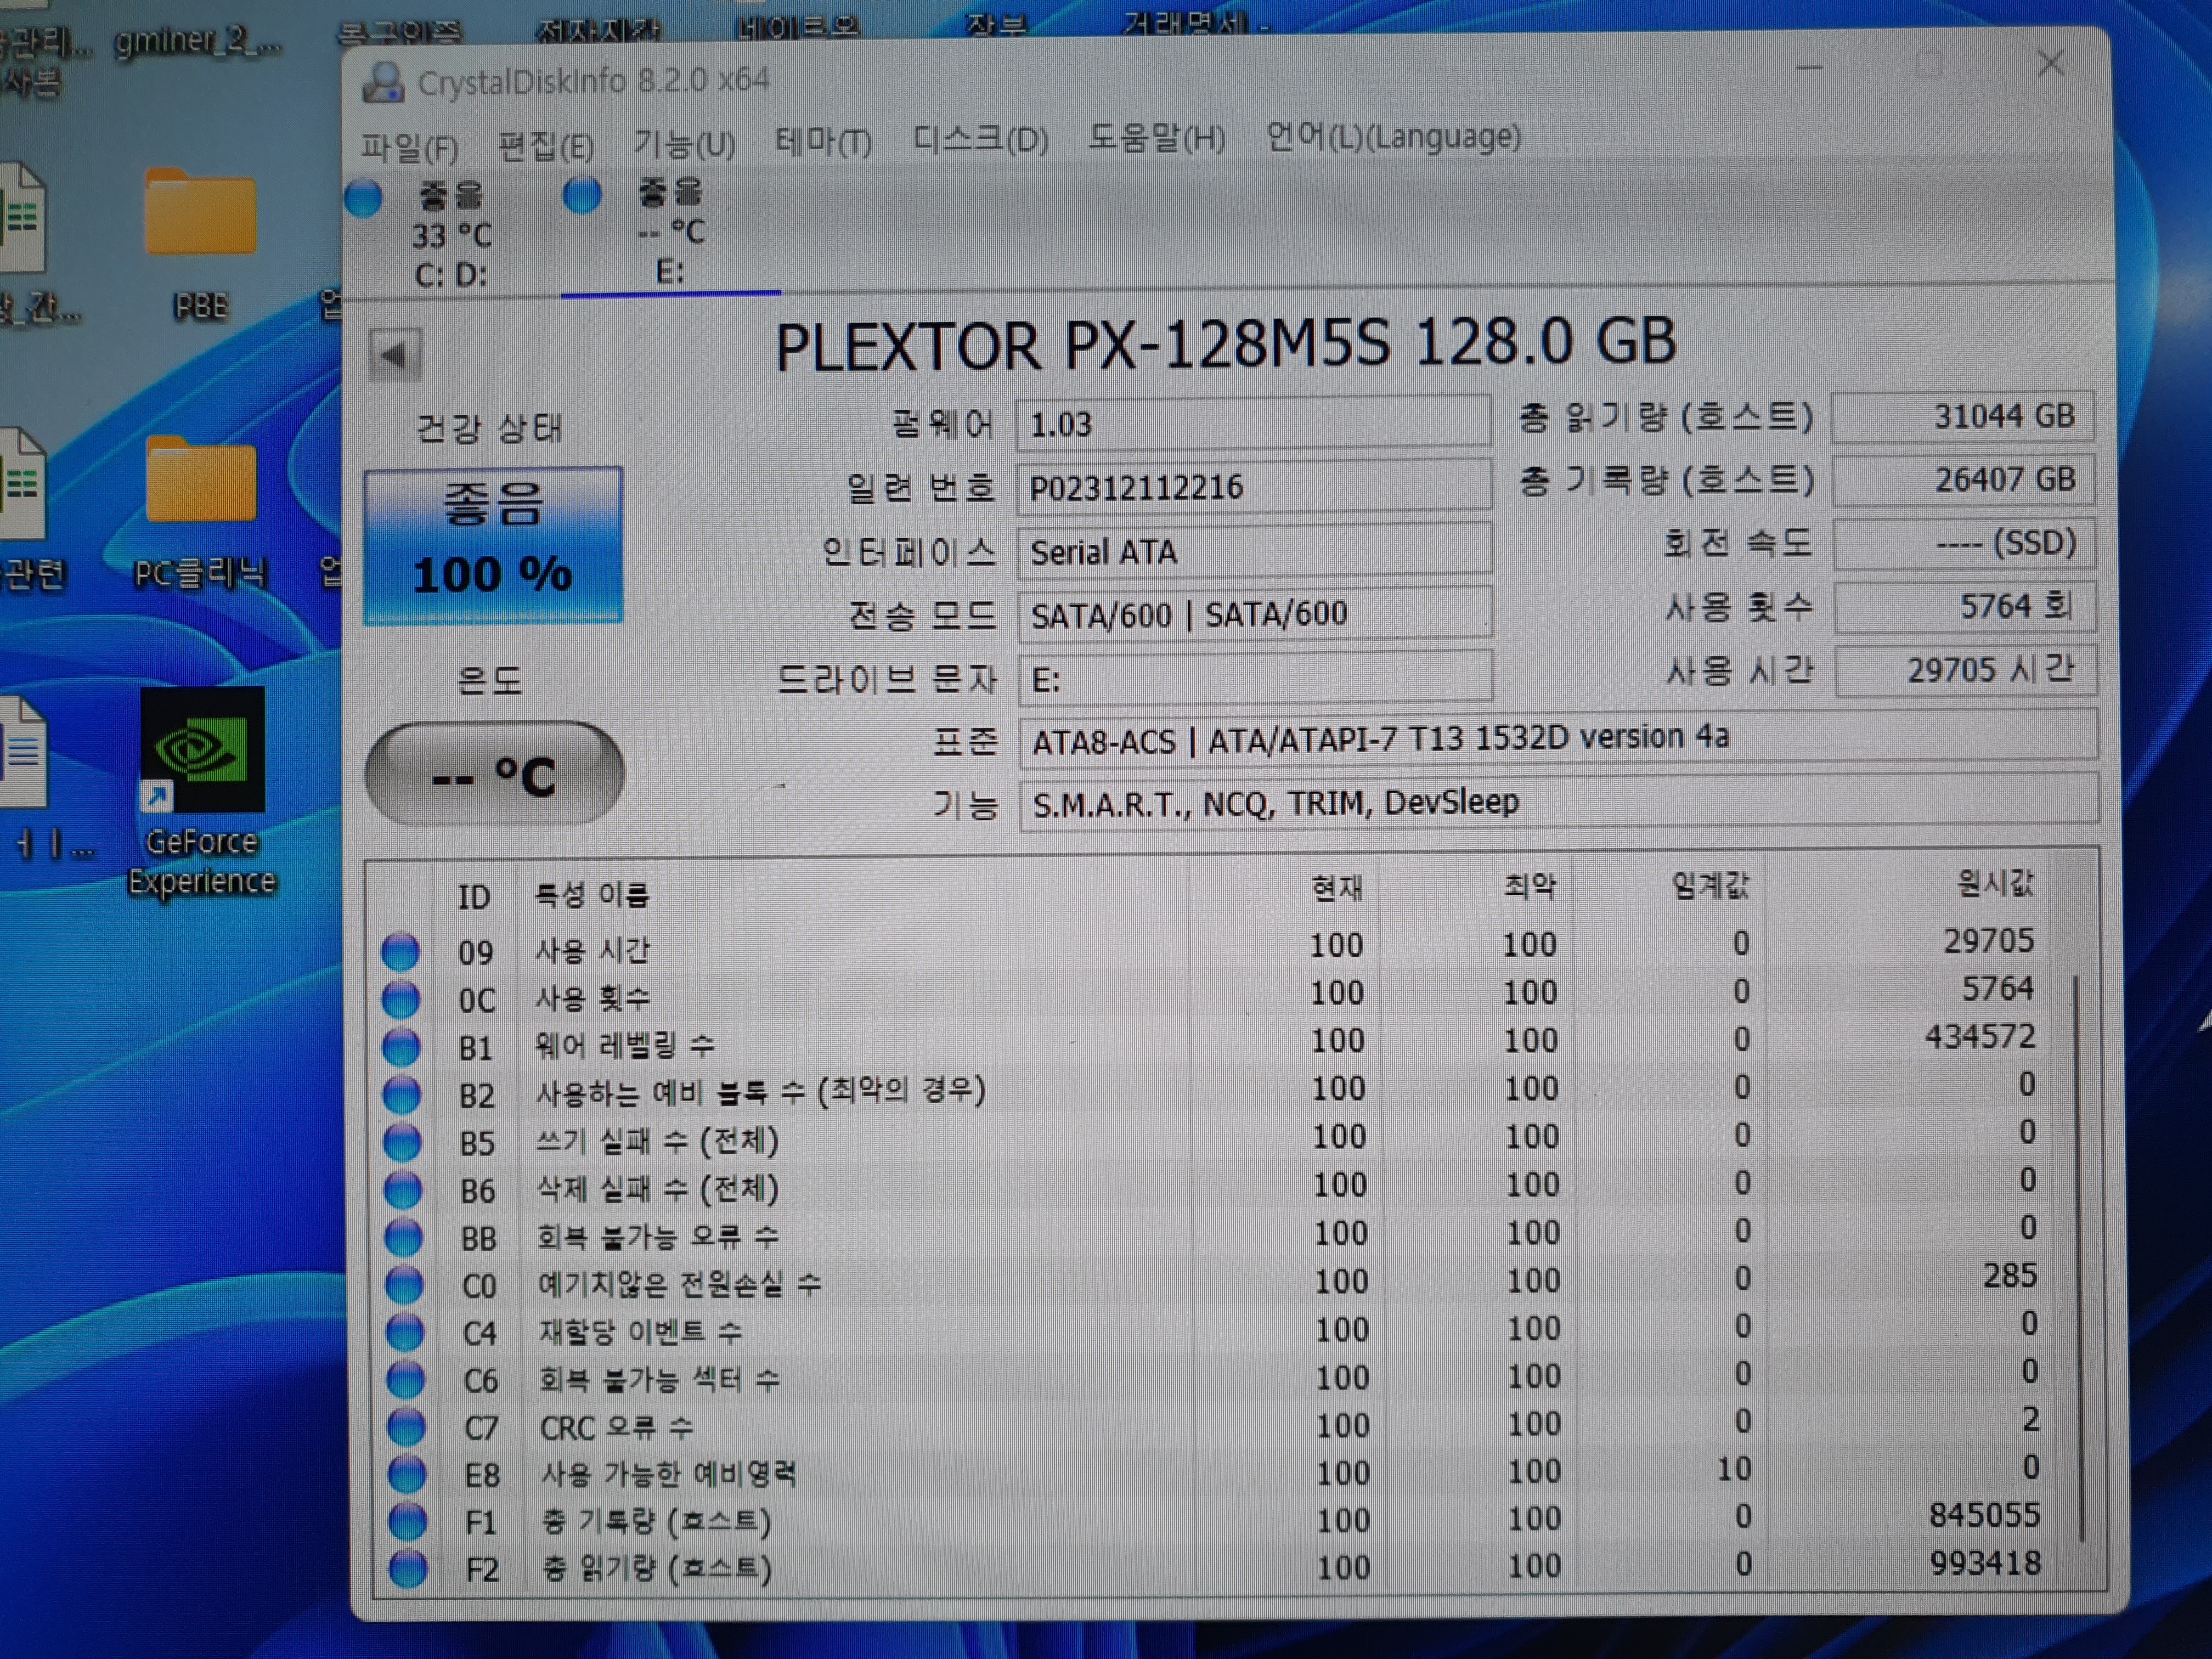
Task: Click total host reads value 31044 GB
Action: pos(1963,416)
